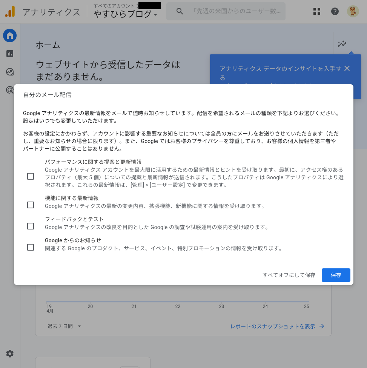This screenshot has width=367, height=368.
Task: Open the Explore icon in sidebar
Action: (10, 72)
